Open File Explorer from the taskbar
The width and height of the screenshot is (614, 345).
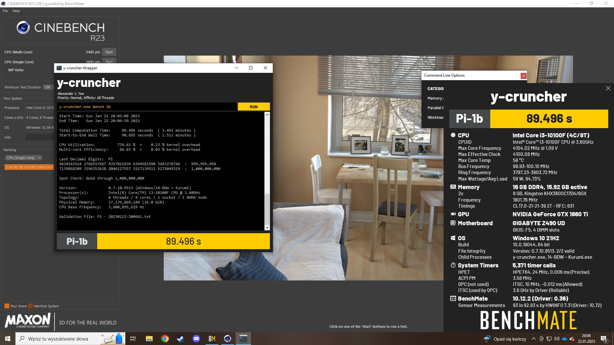[149, 339]
